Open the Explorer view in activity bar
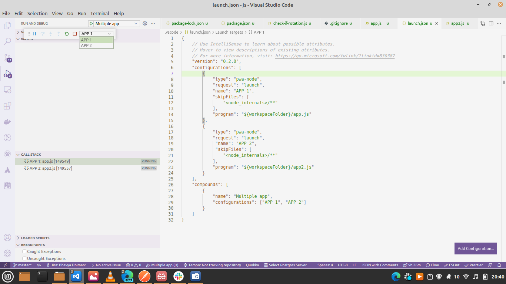 (x=7, y=26)
